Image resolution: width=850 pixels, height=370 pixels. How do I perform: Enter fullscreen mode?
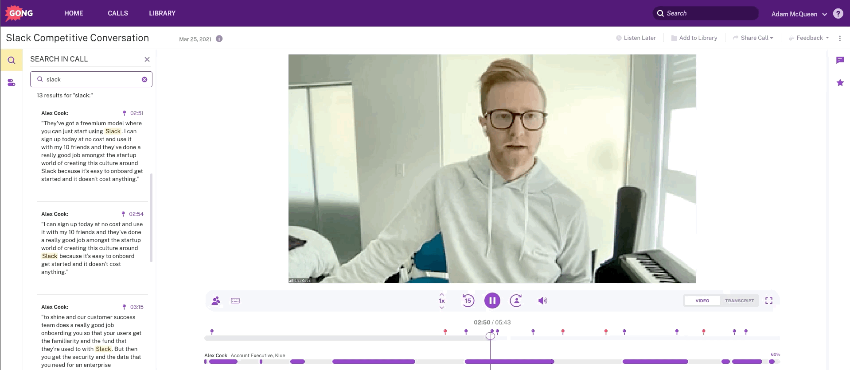(x=769, y=301)
